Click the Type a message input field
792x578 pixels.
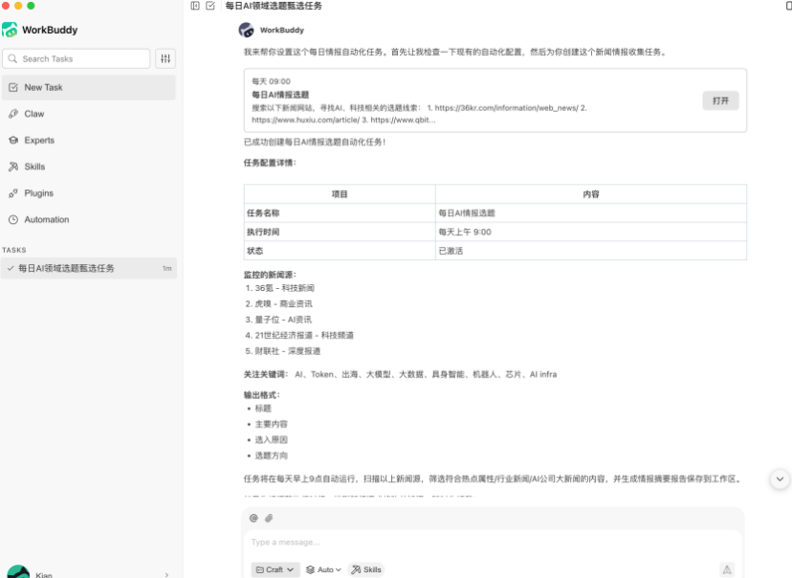tap(383, 542)
